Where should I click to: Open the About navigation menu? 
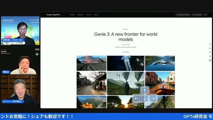(x=96, y=15)
